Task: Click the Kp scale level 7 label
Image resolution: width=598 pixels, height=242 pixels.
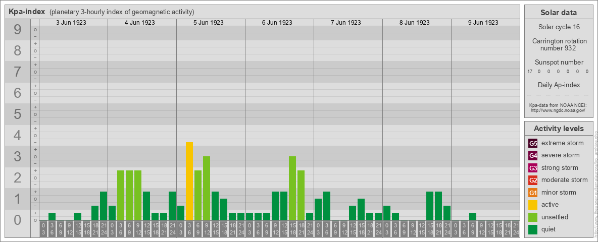Action: [x=18, y=72]
